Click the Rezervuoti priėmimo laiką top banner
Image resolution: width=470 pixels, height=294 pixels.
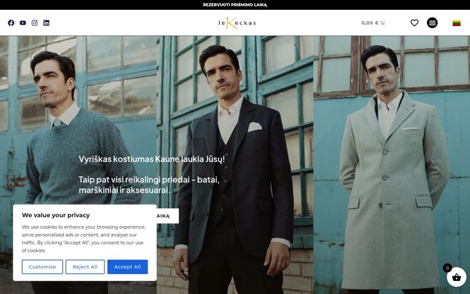click(x=235, y=5)
